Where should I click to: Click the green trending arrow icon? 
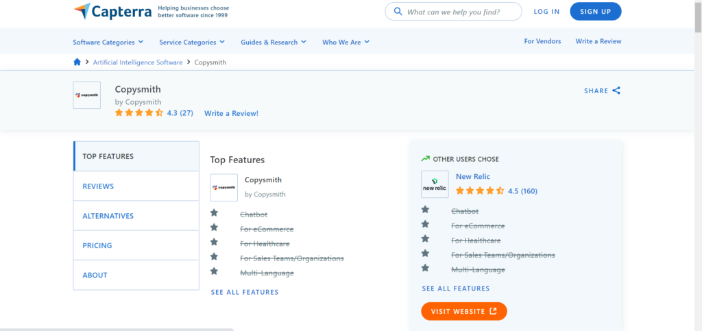pyautogui.click(x=425, y=159)
